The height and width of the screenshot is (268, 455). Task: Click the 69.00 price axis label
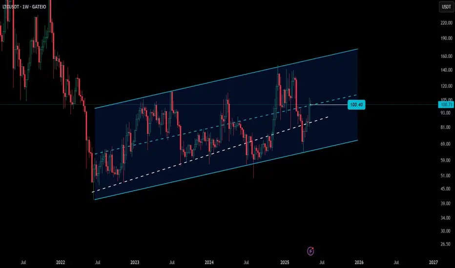click(446, 144)
